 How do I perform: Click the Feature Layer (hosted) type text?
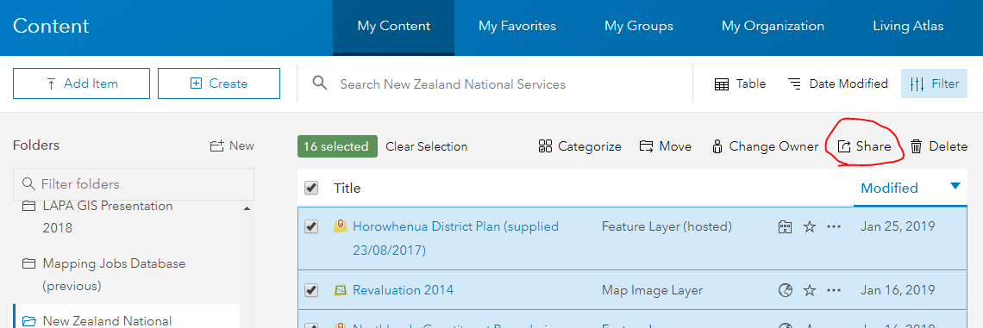coord(667,226)
